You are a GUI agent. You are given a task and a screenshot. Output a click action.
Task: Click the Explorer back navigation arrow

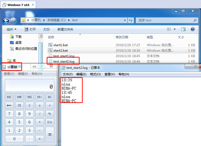click(6, 20)
